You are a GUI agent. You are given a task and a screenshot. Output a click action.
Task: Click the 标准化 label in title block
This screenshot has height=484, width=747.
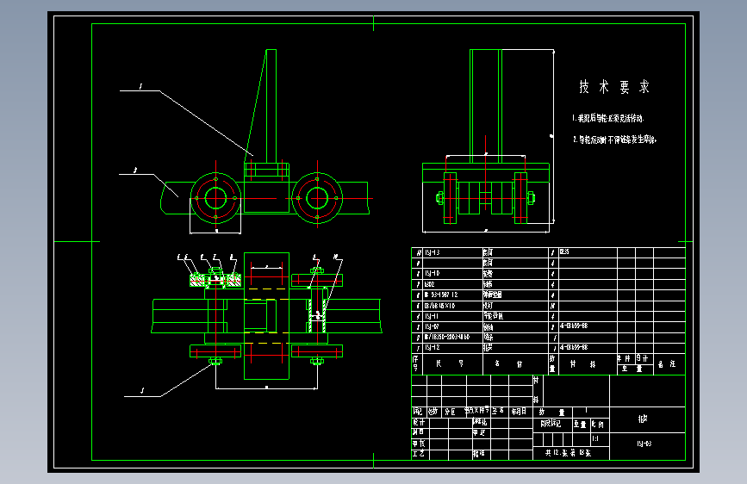(480, 422)
